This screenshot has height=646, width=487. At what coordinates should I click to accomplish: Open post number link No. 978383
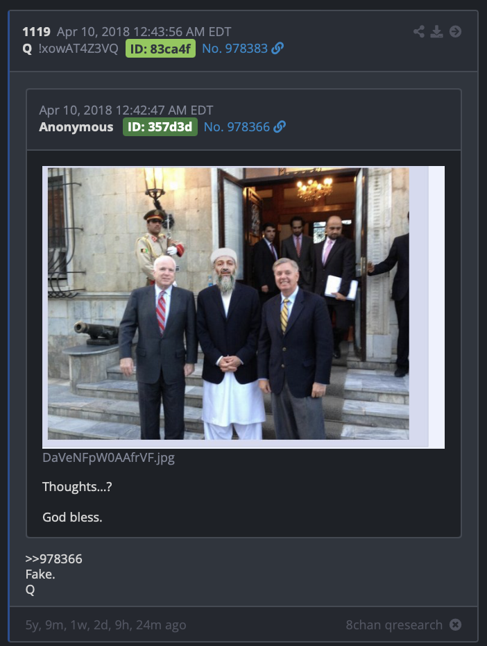[235, 49]
